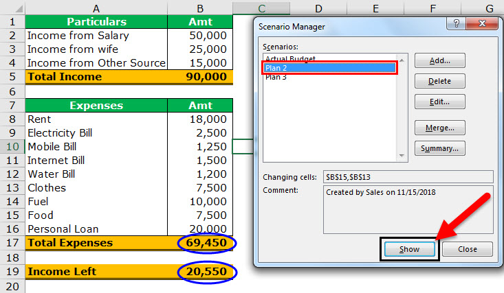Click the scenarios list scroll-up arrow
The image size is (504, 293).
point(402,60)
